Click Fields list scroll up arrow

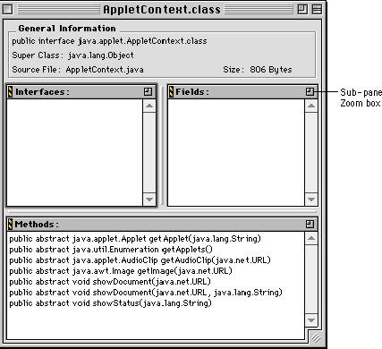tap(311, 106)
